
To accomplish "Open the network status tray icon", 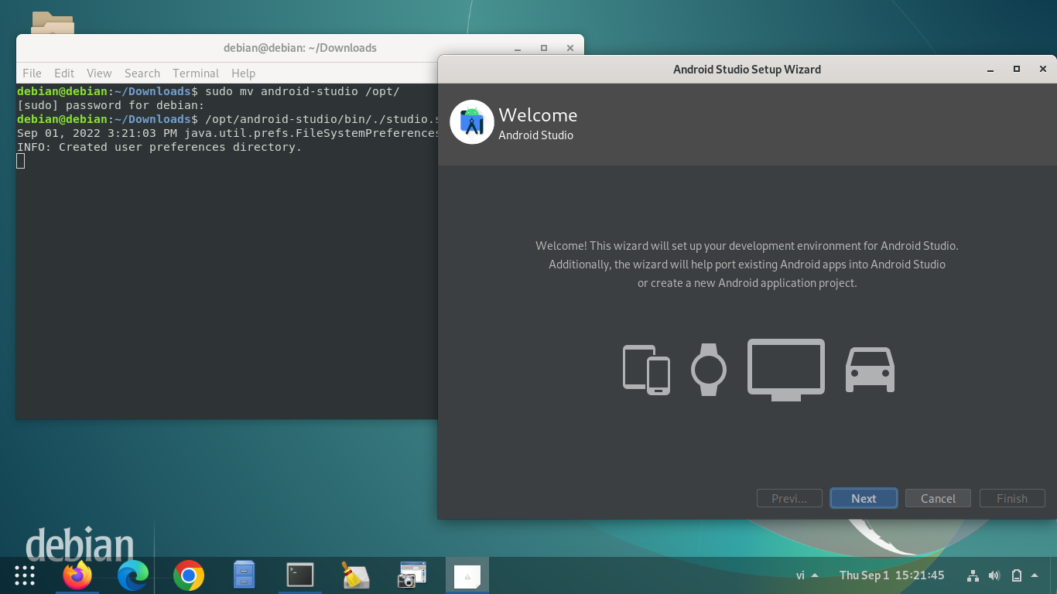I will tap(973, 575).
